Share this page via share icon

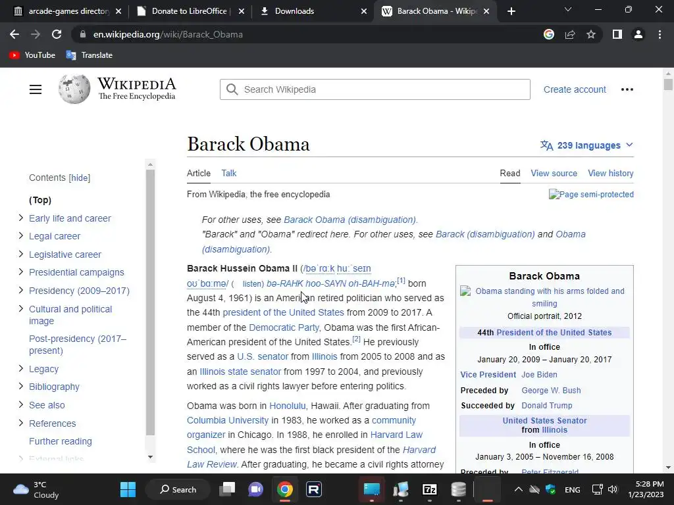570,34
